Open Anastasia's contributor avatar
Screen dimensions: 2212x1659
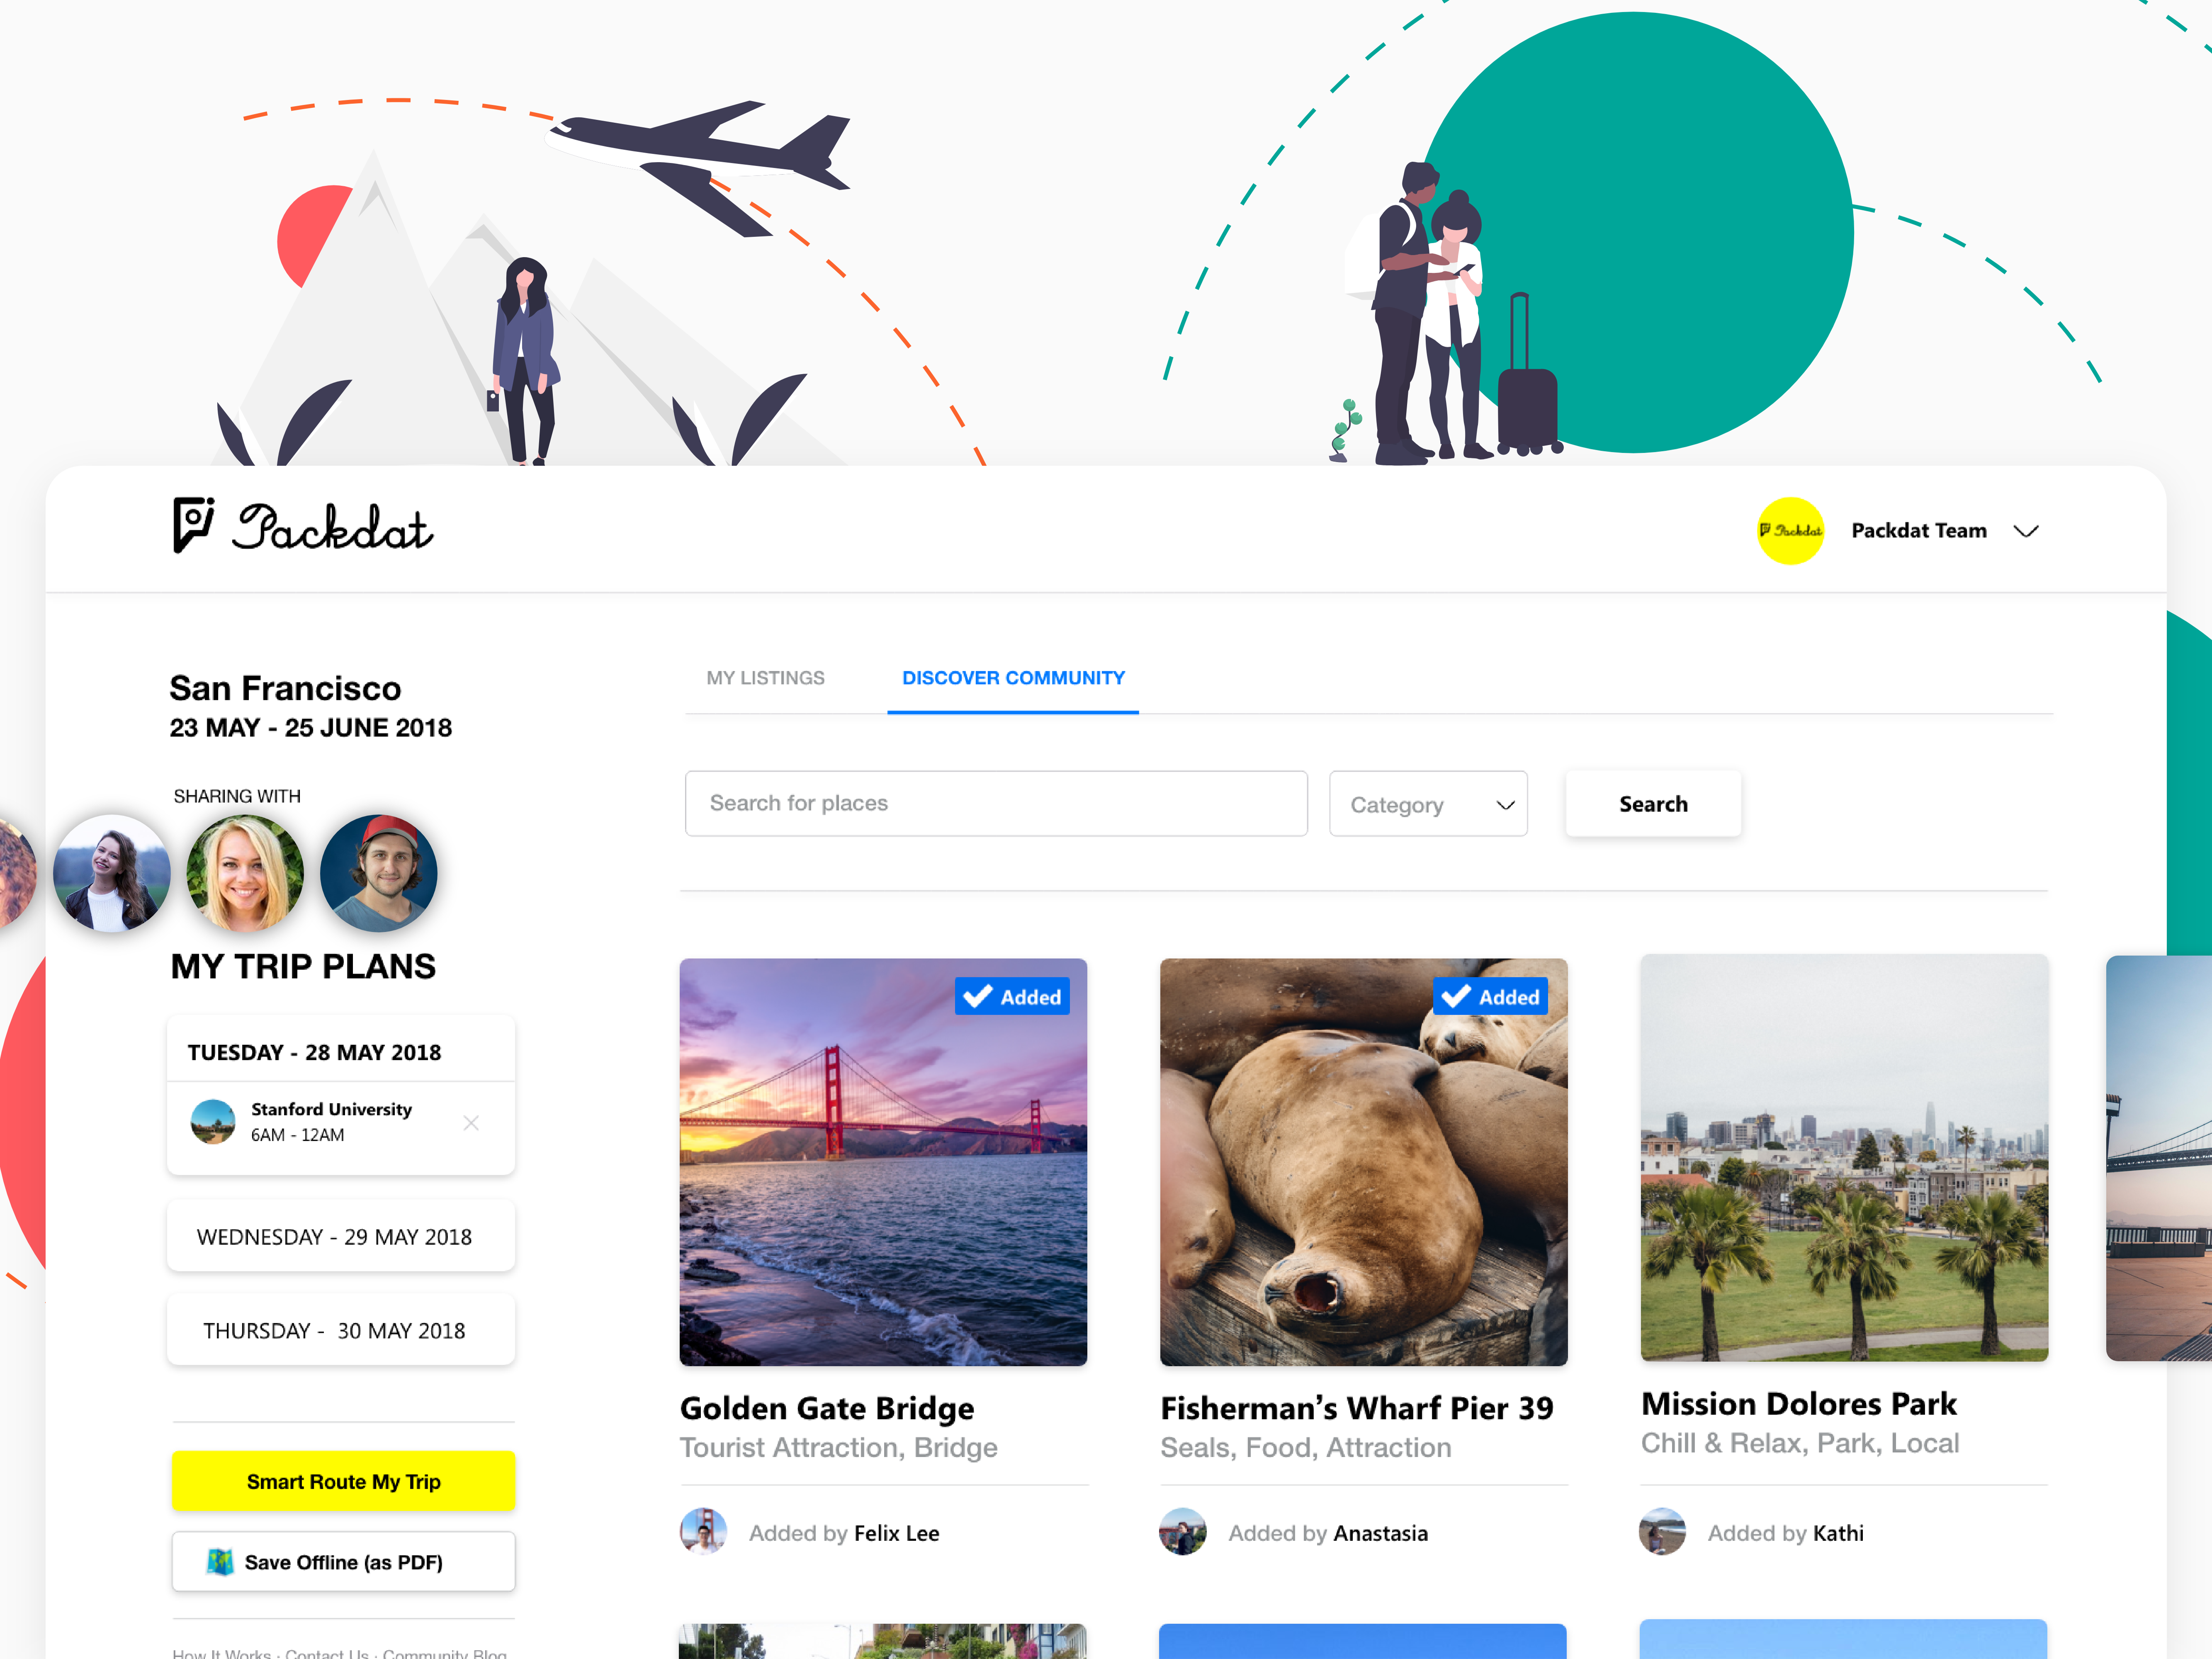coord(1182,1531)
